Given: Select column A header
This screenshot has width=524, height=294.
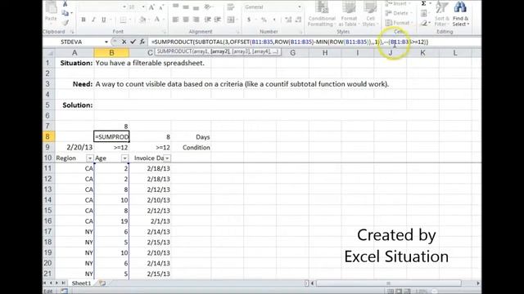Looking at the screenshot, I should click(75, 52).
